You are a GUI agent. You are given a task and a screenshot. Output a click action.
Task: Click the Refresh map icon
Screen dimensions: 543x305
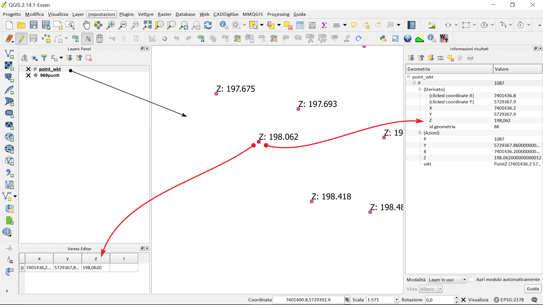[x=208, y=25]
